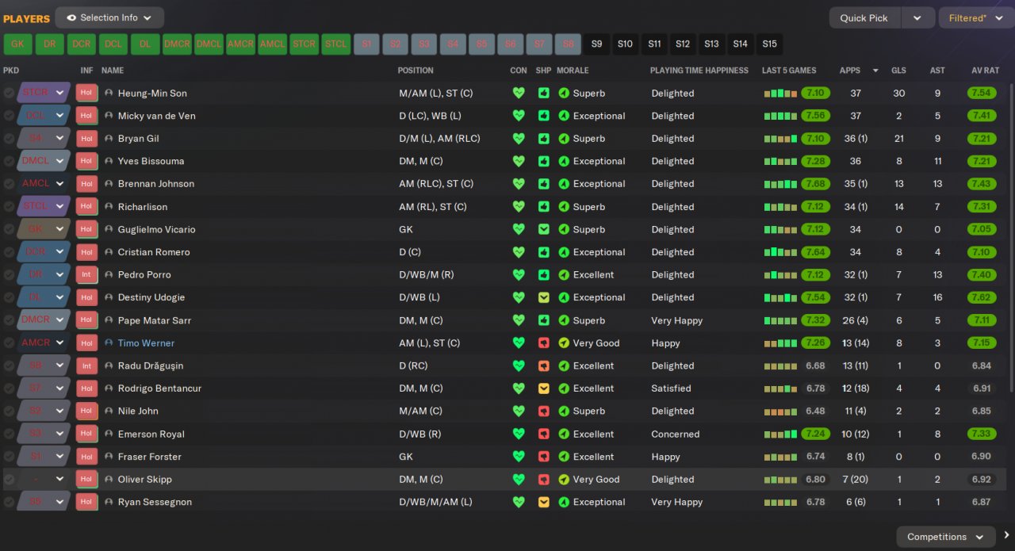Click Cristian Romero's morale icon
Image resolution: width=1015 pixels, height=551 pixels.
click(x=564, y=252)
